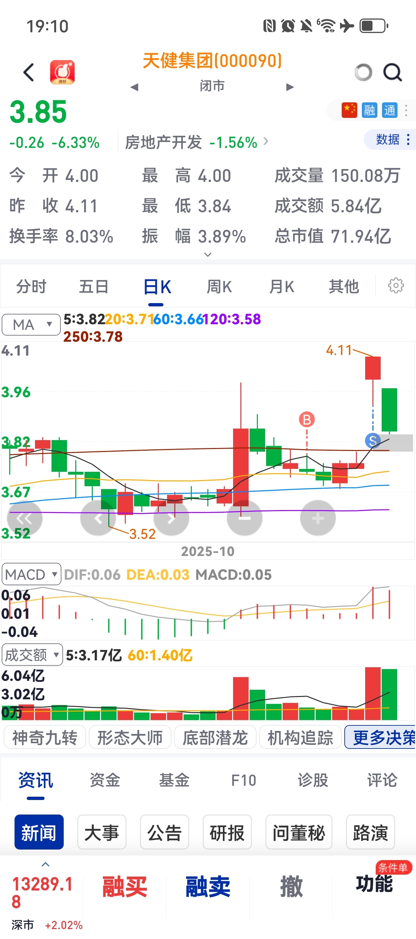
Task: Switch to 分时 chart tab
Action: (31, 286)
